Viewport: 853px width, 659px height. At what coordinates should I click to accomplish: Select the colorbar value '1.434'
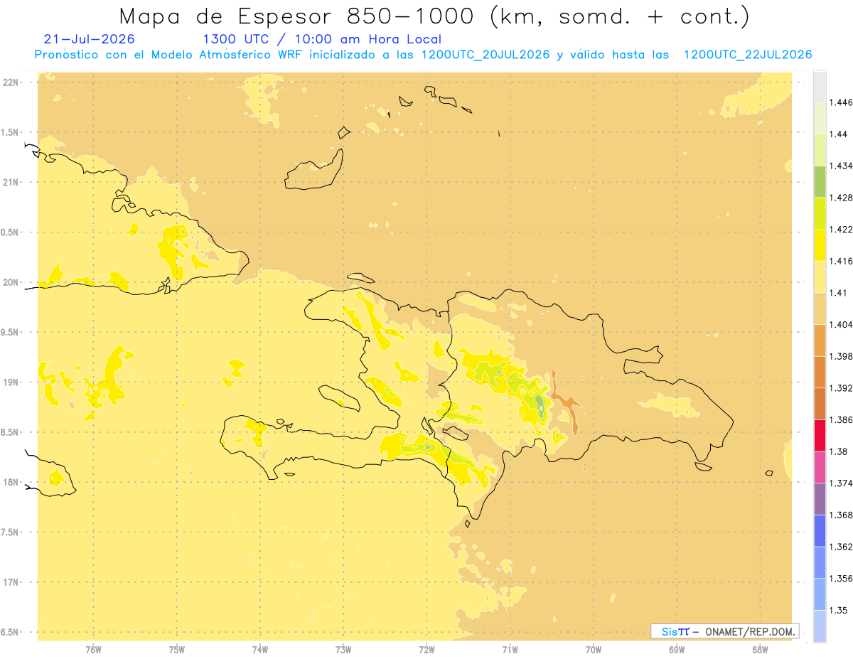(840, 166)
